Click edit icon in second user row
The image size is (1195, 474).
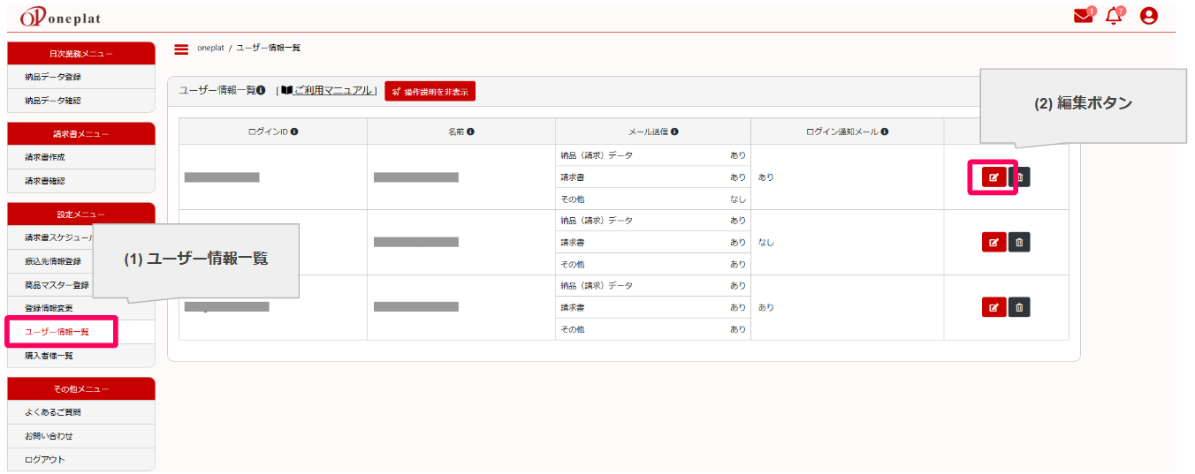tap(993, 242)
